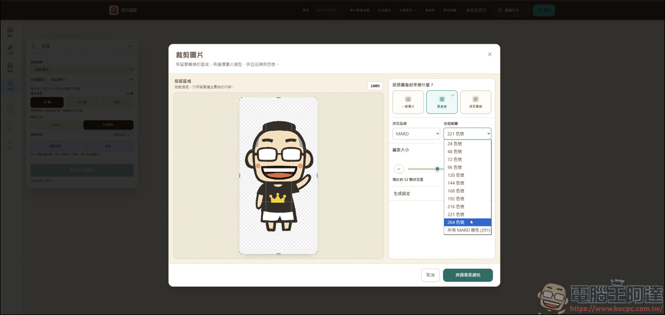665x315 pixels.
Task: Click the minus button for 圖案大小
Action: click(399, 169)
